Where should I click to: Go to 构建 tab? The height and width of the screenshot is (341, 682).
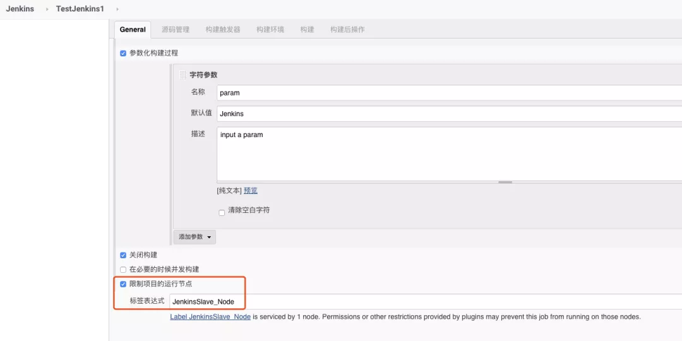[x=307, y=30]
